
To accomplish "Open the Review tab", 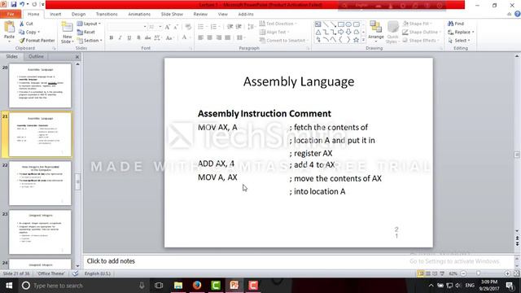I will point(200,15).
